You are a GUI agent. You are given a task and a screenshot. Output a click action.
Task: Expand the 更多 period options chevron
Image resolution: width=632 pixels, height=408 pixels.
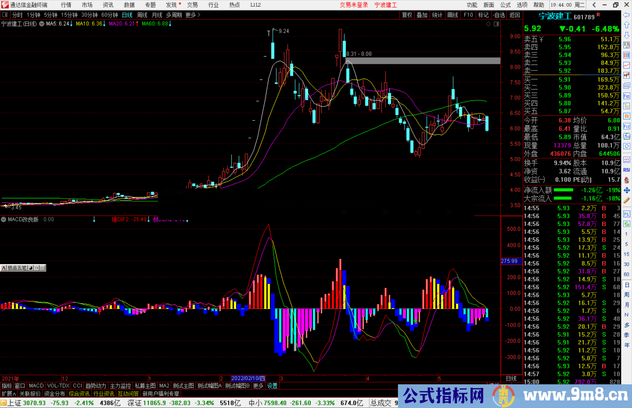click(x=199, y=15)
